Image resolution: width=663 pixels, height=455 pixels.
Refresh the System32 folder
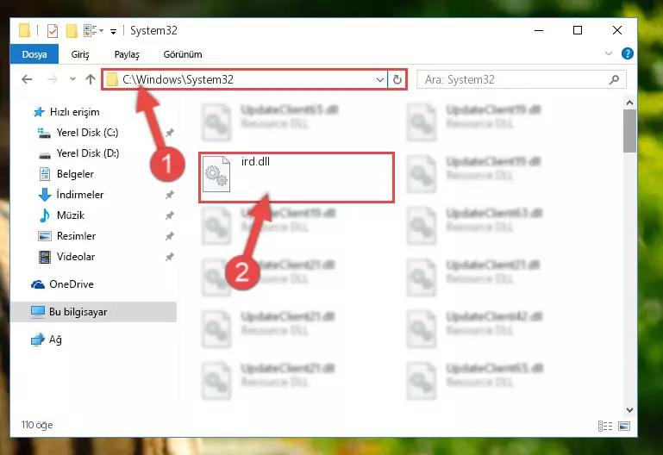coord(397,79)
